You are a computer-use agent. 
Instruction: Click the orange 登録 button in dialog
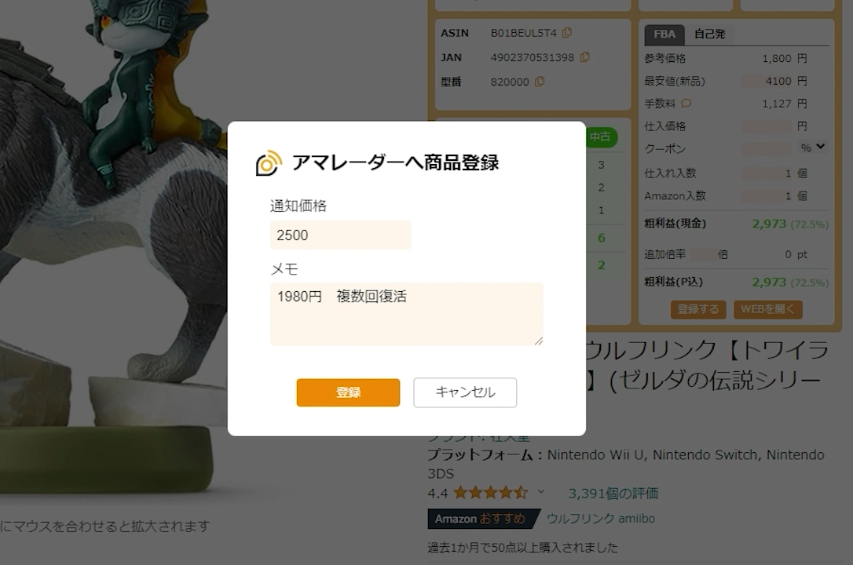tap(348, 392)
